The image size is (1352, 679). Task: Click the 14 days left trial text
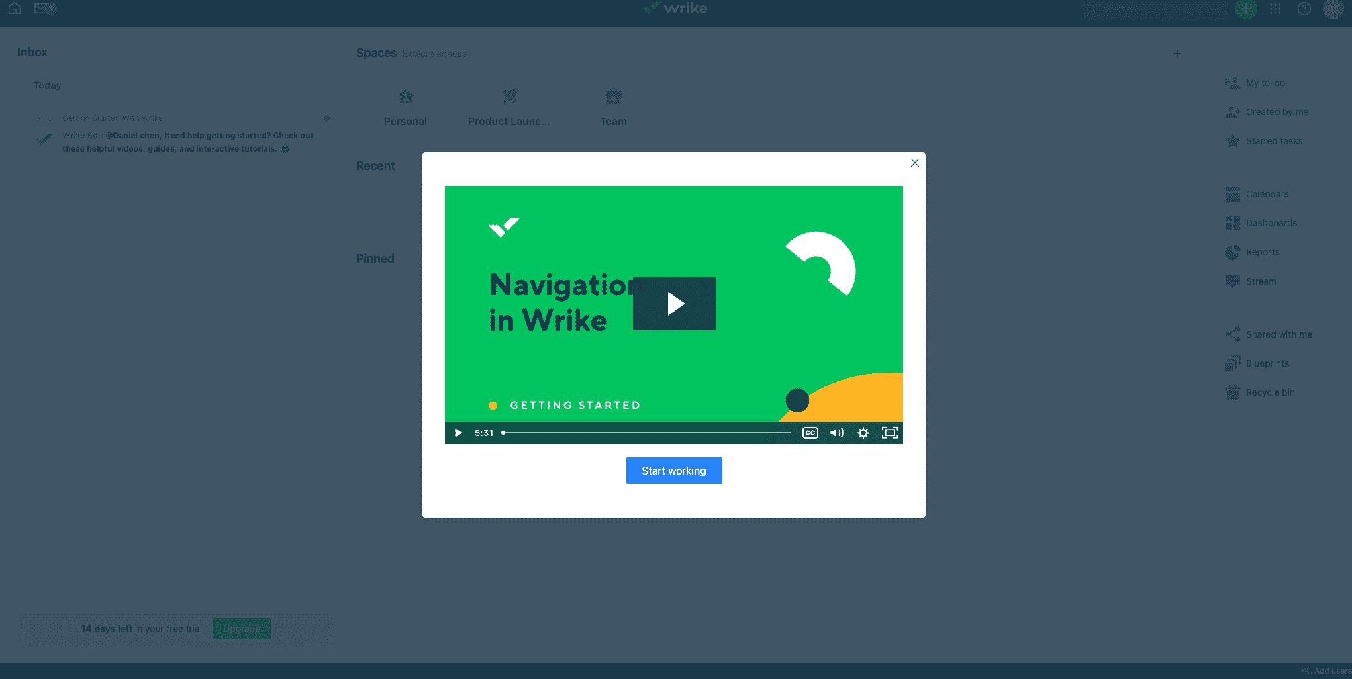tap(141, 629)
